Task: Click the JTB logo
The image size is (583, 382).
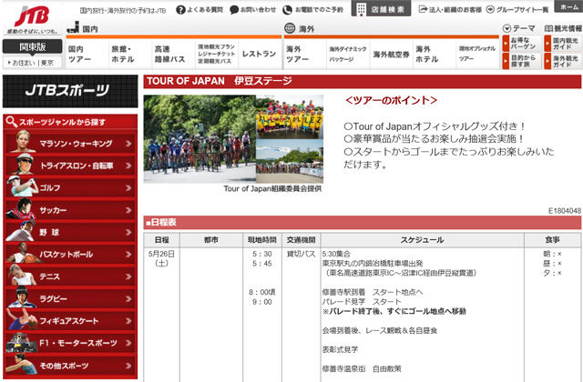Action: [32, 16]
